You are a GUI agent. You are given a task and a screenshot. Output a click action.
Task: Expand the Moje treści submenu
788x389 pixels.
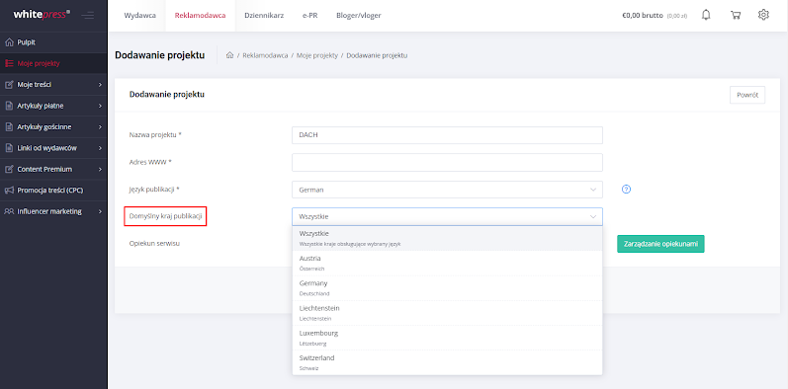click(x=53, y=85)
